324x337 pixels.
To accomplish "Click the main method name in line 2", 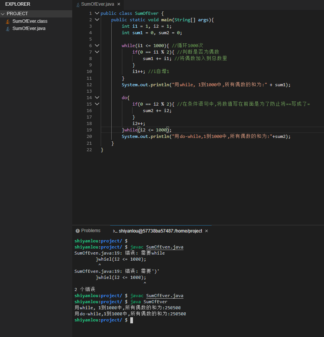I will (x=166, y=20).
